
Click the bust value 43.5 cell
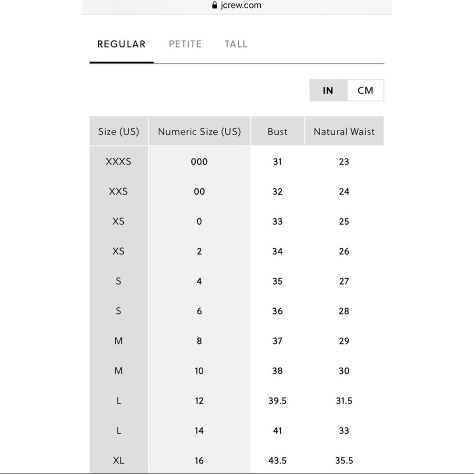pyautogui.click(x=277, y=460)
